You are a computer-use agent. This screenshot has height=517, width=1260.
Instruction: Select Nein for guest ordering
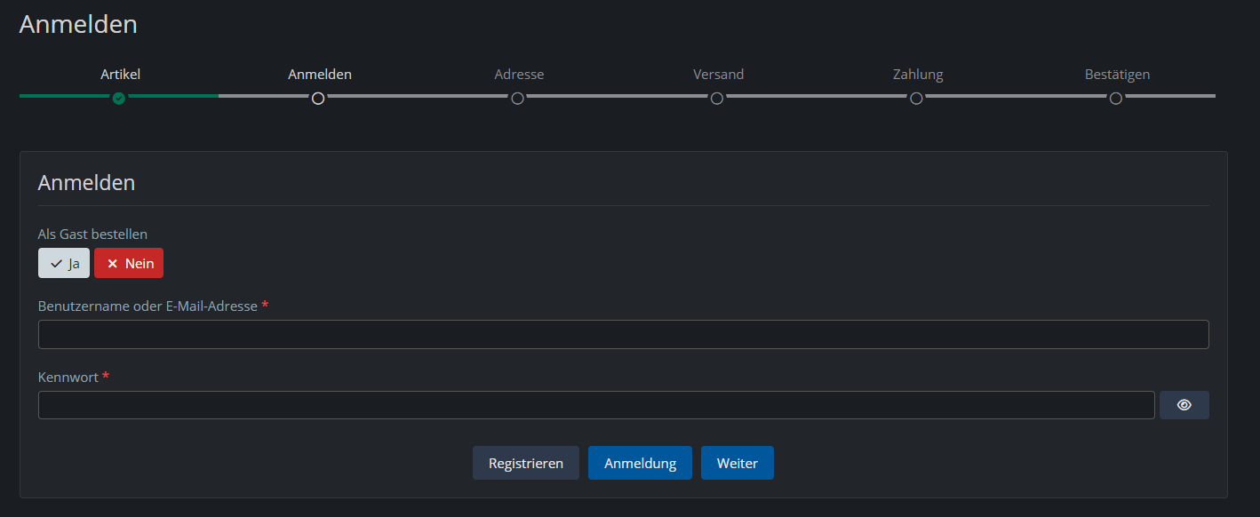129,264
